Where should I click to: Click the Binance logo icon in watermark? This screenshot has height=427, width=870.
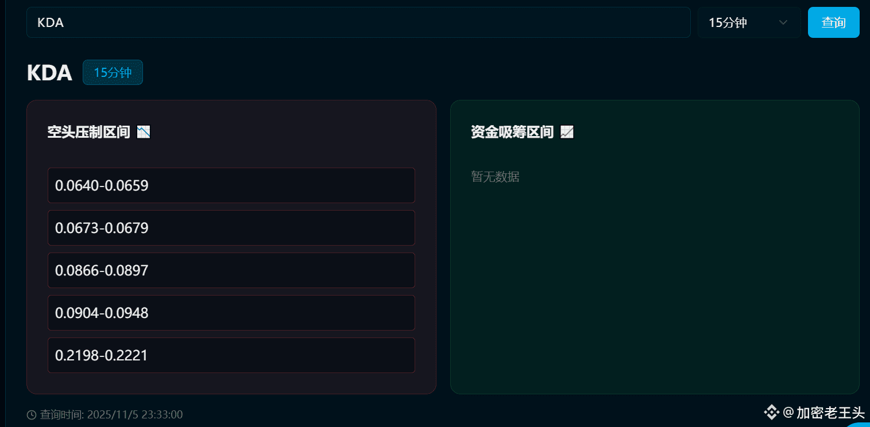pyautogui.click(x=771, y=412)
